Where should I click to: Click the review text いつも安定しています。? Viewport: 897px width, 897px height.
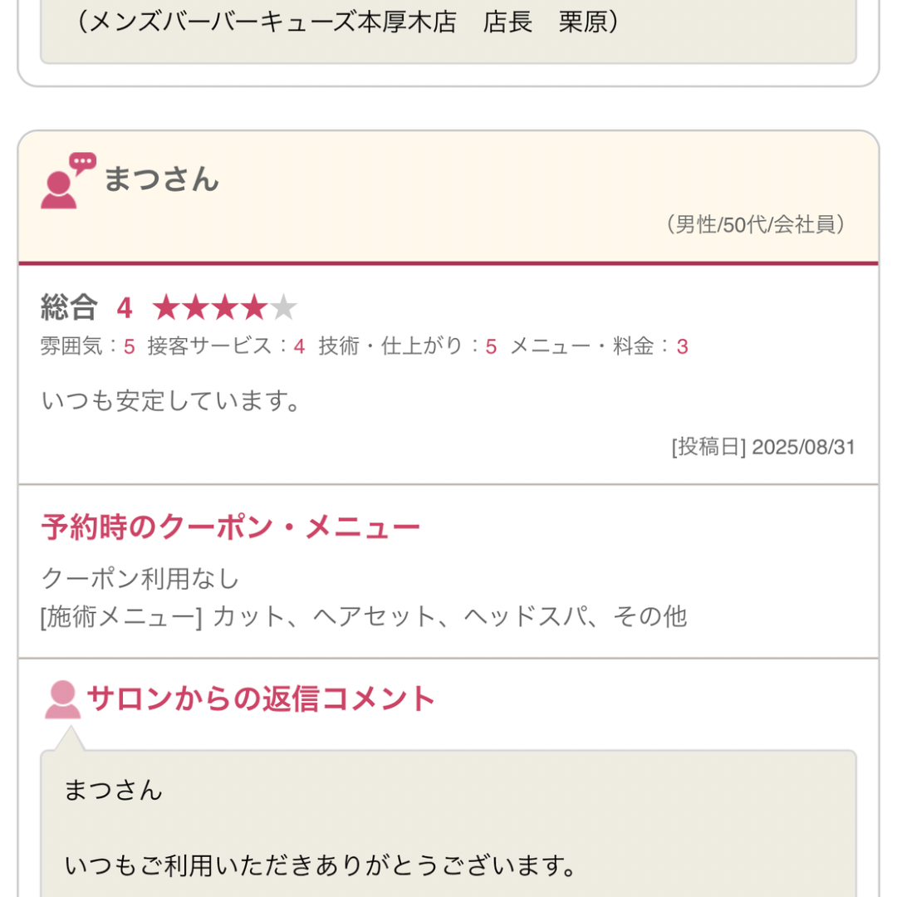[171, 401]
